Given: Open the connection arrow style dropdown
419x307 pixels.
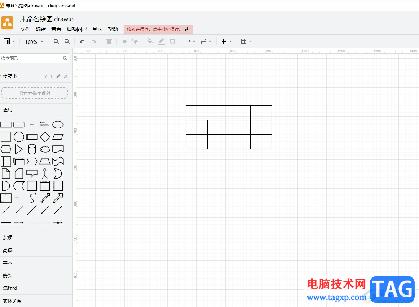Looking at the screenshot, I should click(x=190, y=41).
